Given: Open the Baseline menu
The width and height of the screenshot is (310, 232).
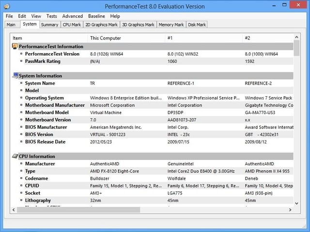Looking at the screenshot, I should 96,16.
